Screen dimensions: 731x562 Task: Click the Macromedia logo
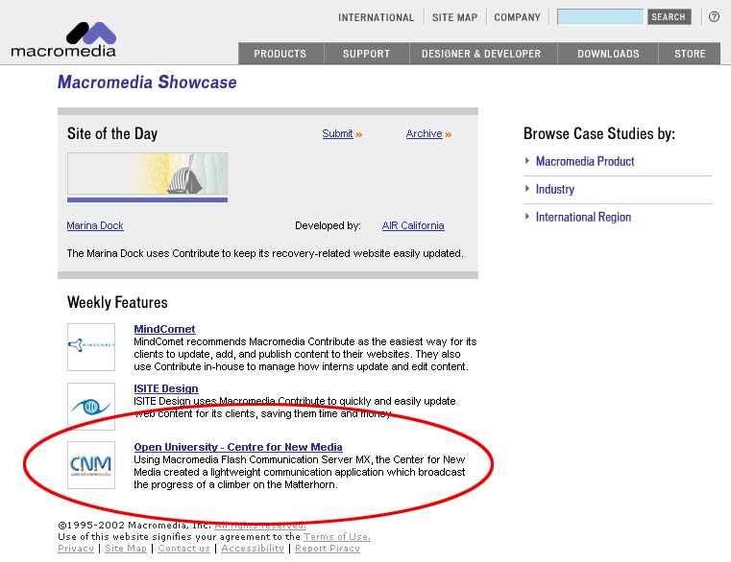(63, 39)
